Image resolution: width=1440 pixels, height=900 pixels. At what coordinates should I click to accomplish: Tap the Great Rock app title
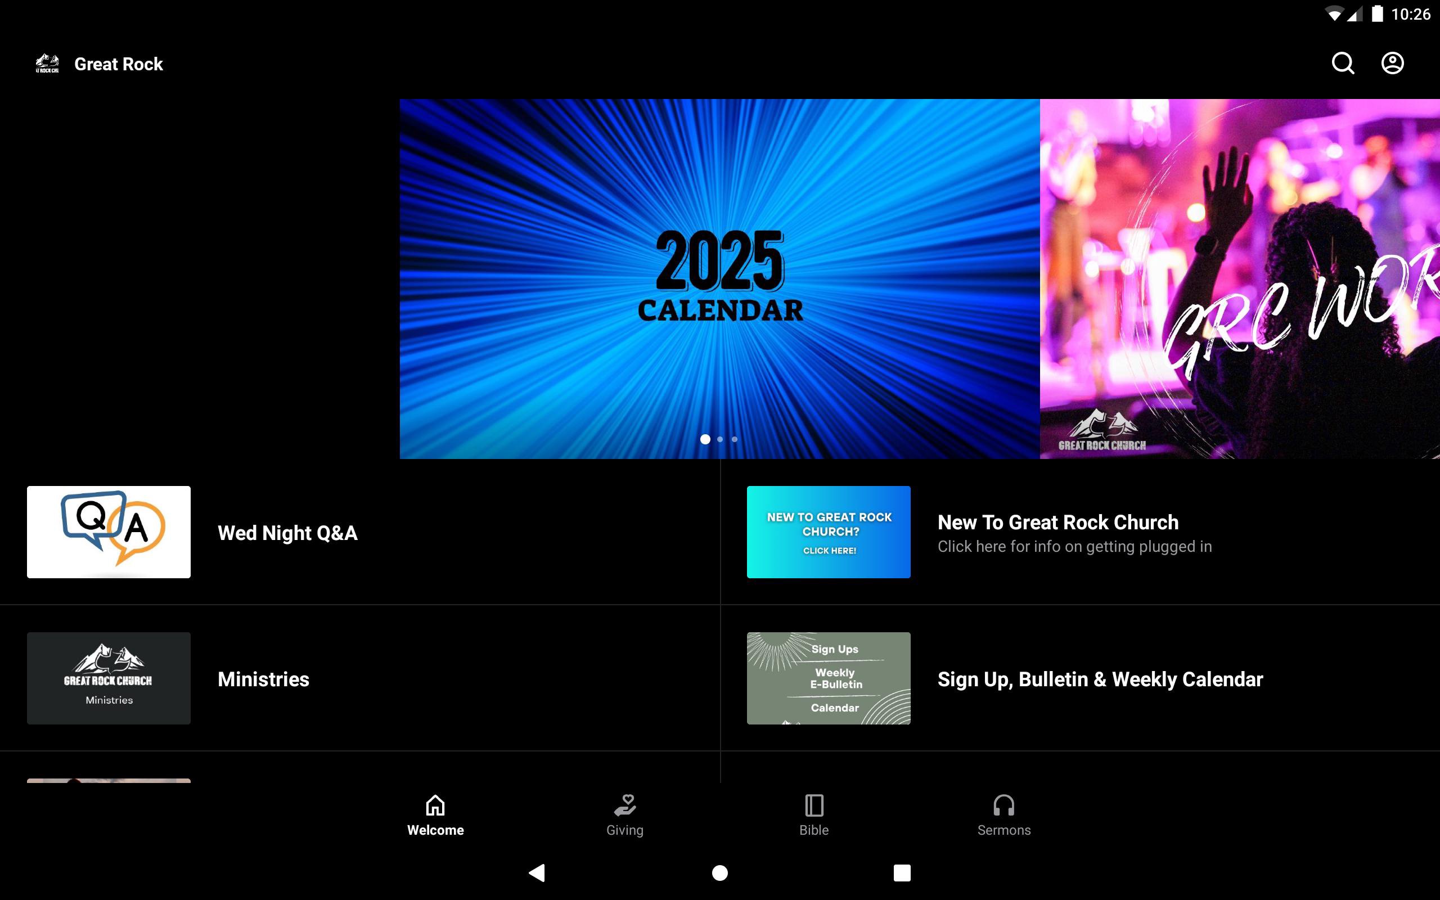coord(119,64)
